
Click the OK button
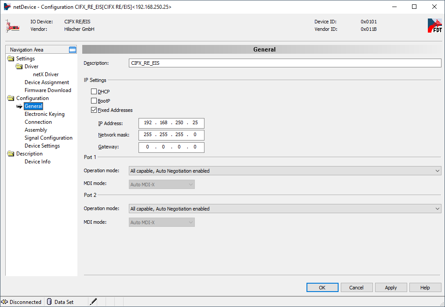[322, 288]
